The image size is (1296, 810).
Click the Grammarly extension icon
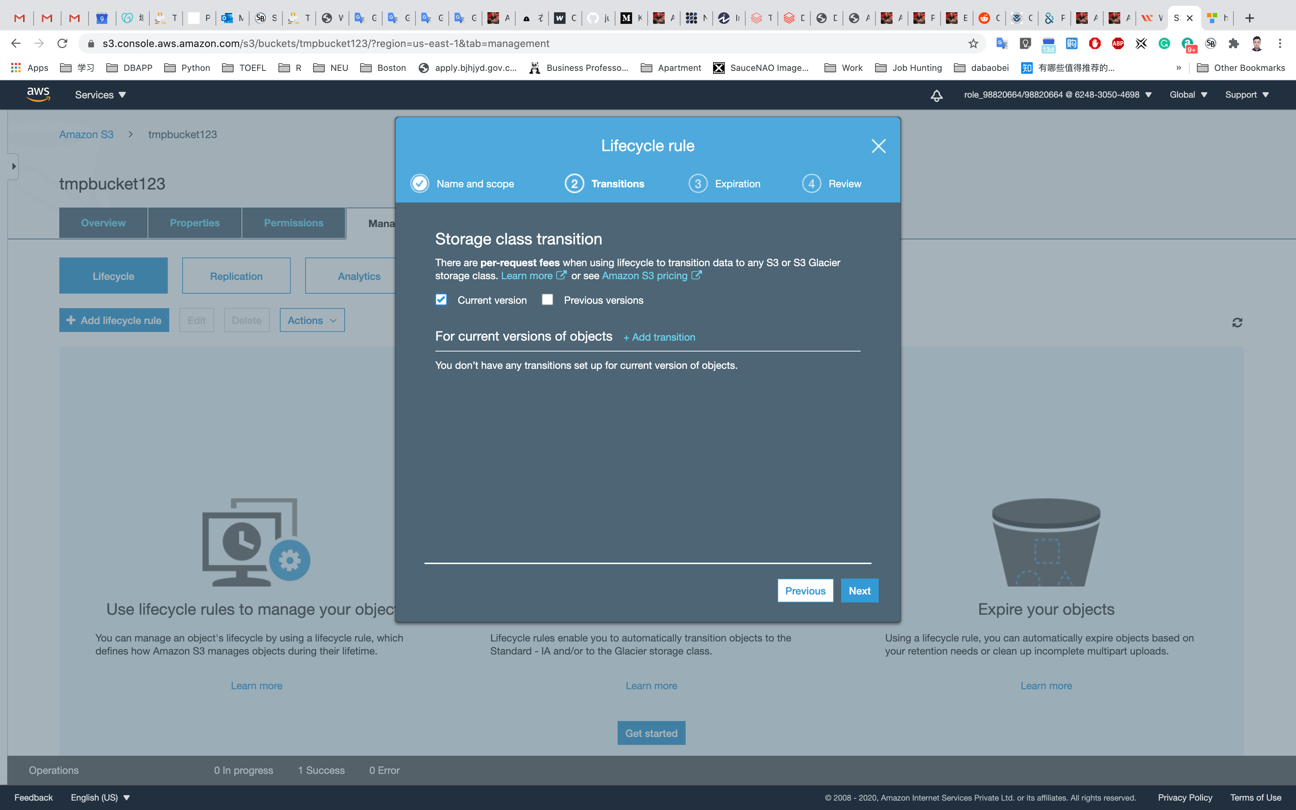[x=1164, y=43]
